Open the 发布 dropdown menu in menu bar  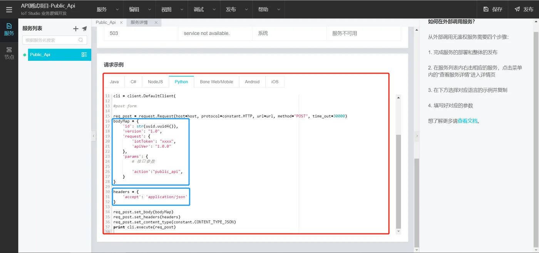[236, 9]
